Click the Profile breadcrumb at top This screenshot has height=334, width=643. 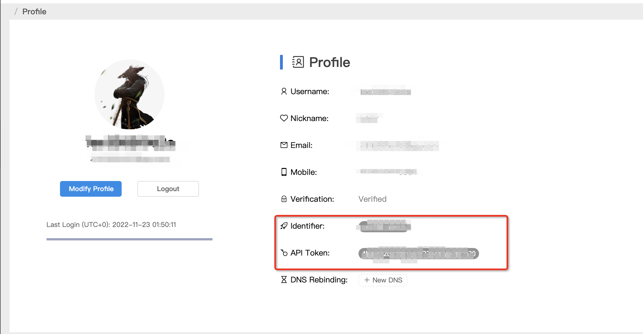(x=34, y=11)
